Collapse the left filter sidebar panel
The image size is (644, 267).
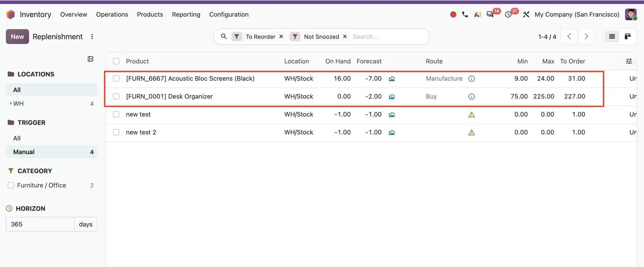pos(91,59)
